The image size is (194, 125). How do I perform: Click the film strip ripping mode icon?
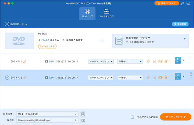(119, 41)
